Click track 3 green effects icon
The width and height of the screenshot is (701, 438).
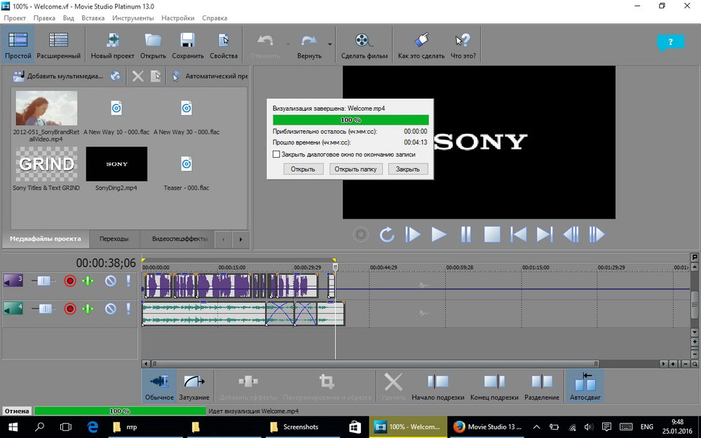point(88,281)
